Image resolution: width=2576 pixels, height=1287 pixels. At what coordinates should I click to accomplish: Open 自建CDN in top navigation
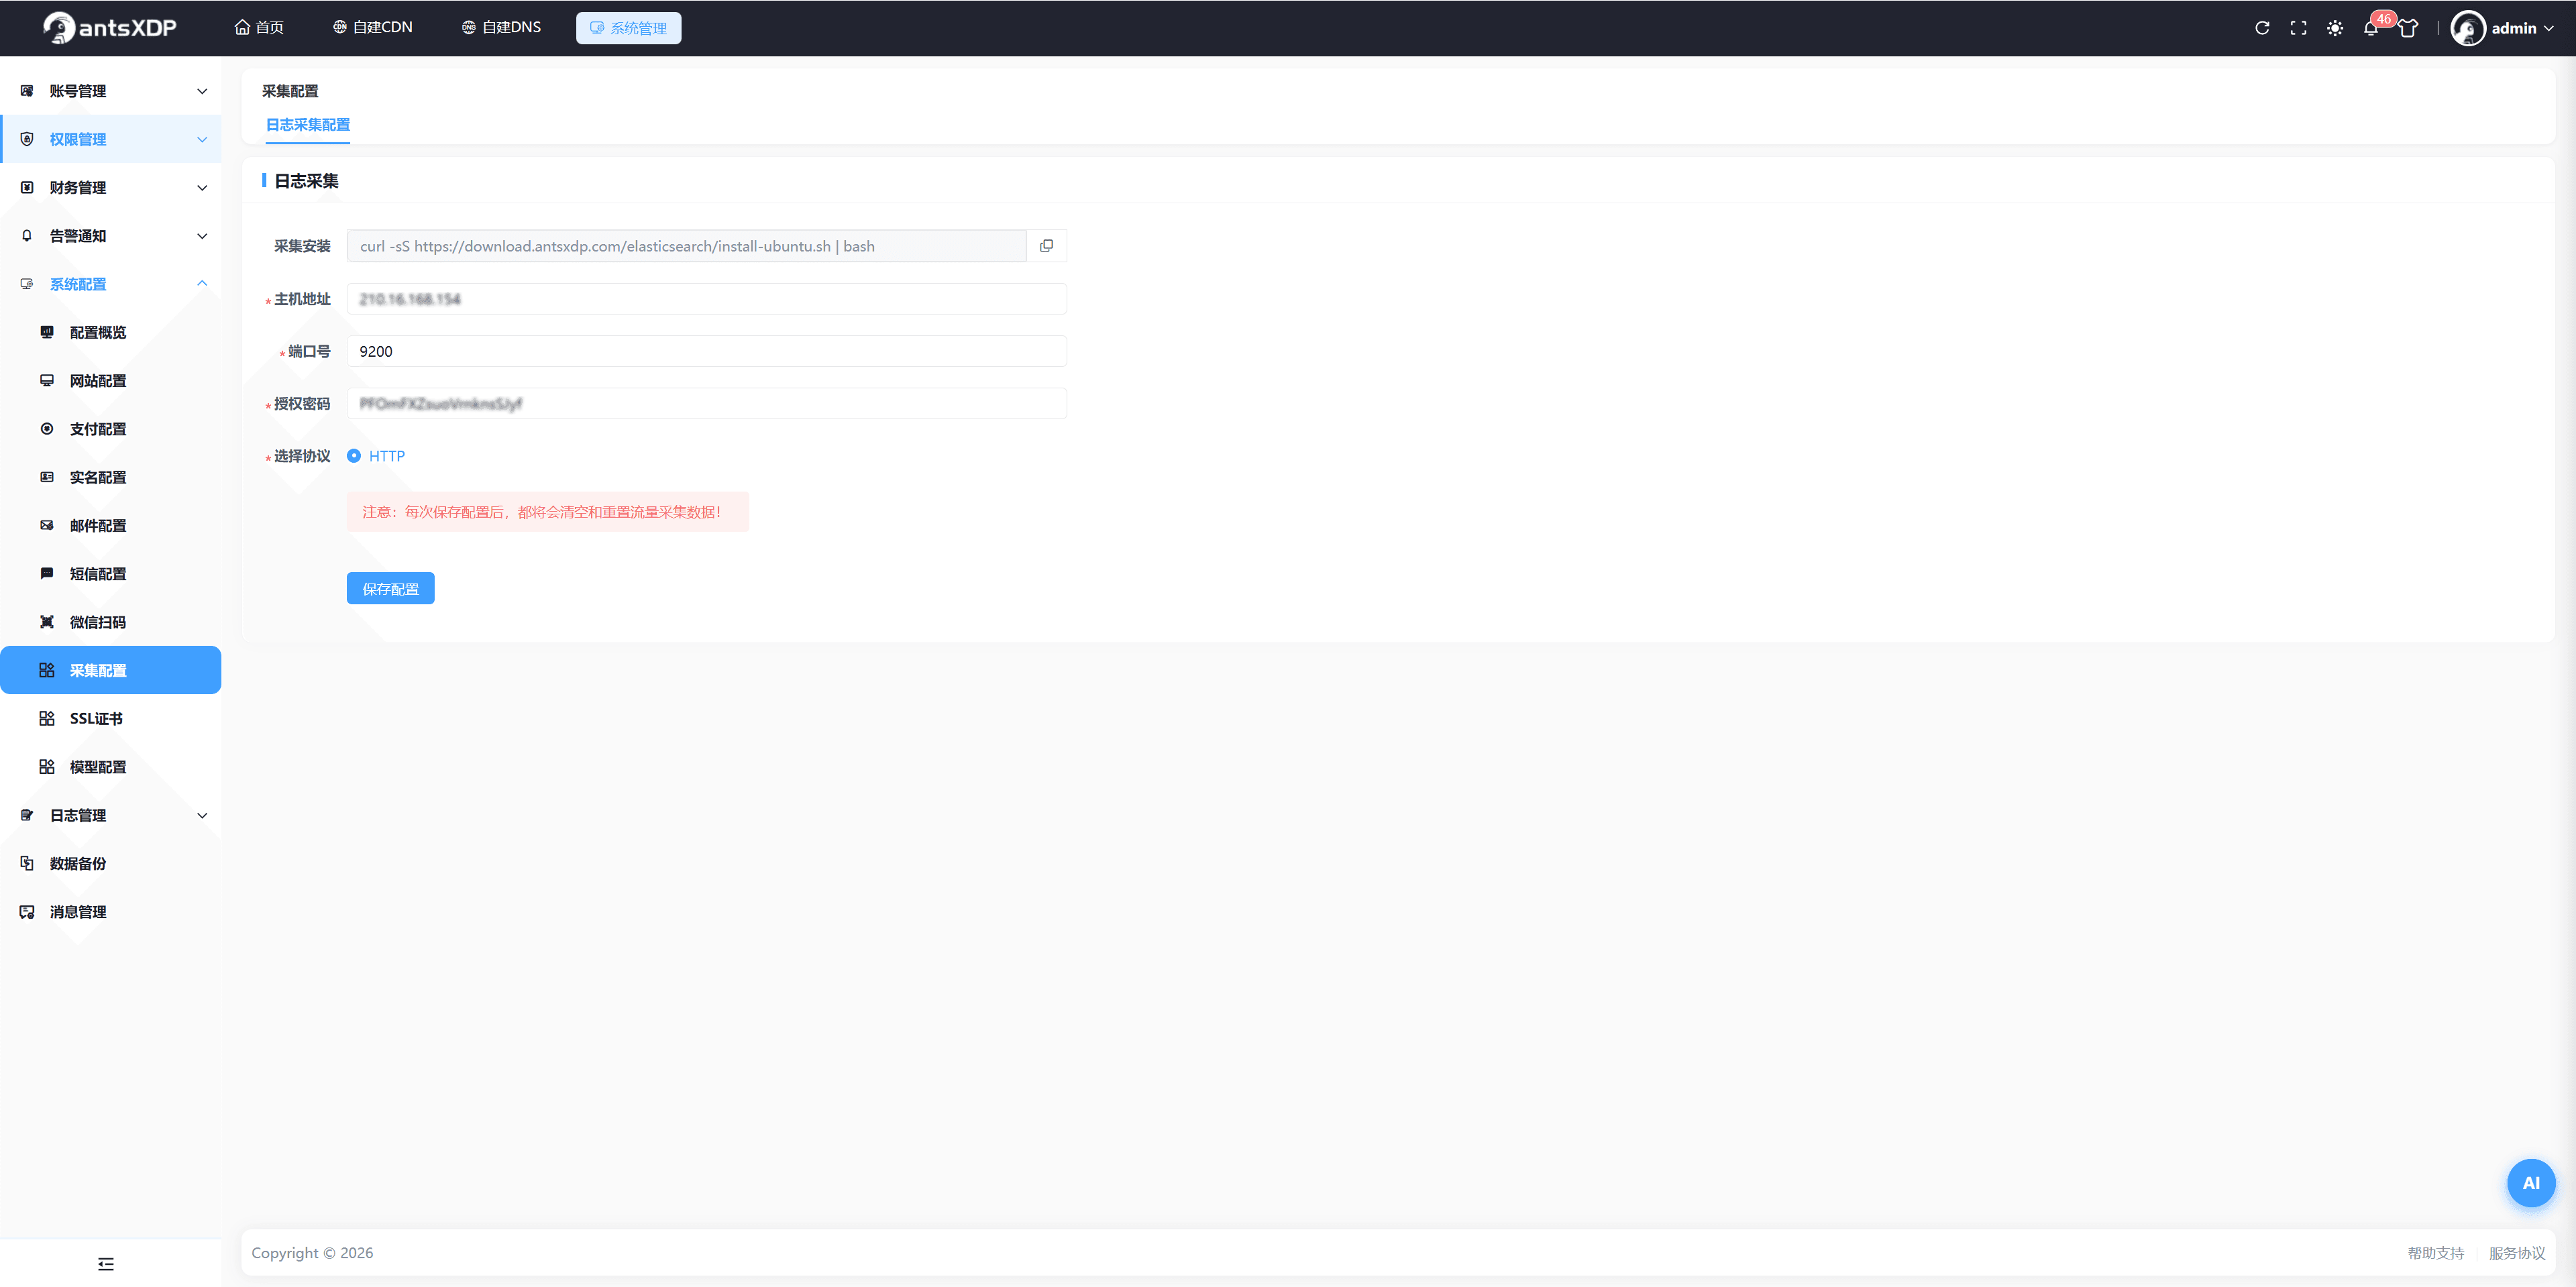coord(372,28)
